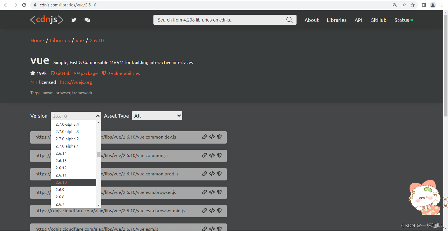
Task: Copy script tag for vue.esm.browser.js
Action: click(212, 192)
